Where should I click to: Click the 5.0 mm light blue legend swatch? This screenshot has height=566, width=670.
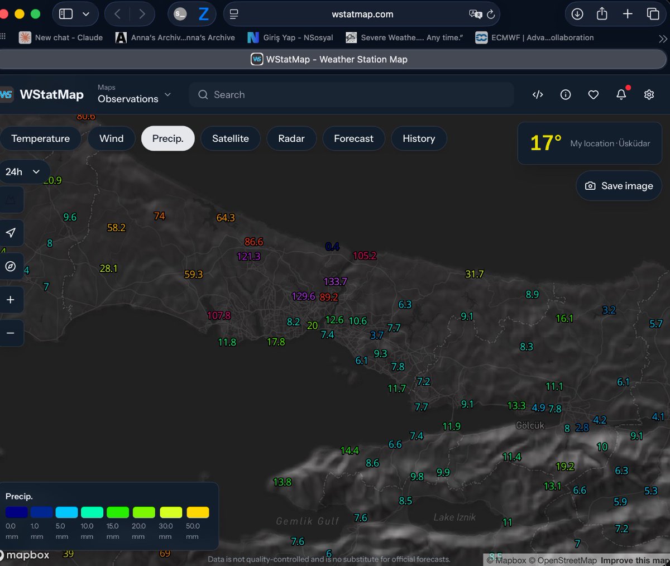point(67,512)
